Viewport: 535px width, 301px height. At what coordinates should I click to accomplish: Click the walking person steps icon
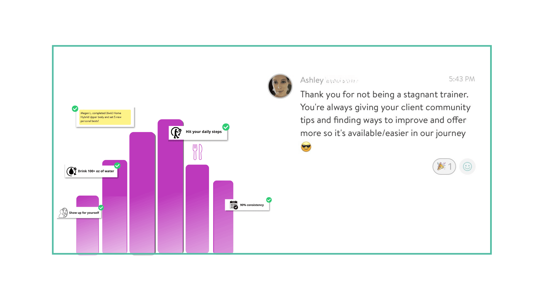176,132
